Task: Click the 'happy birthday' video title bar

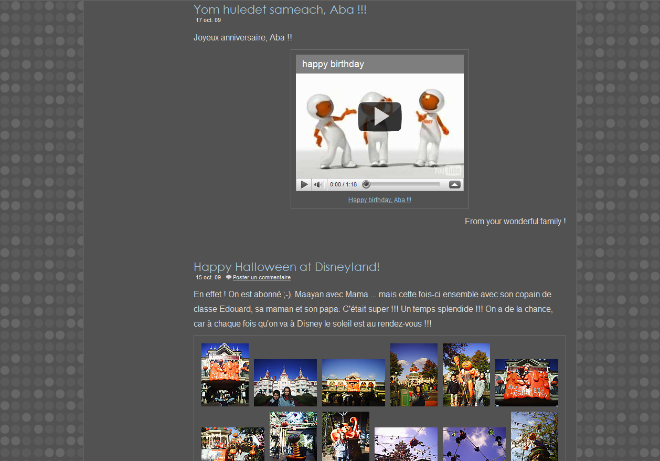Action: point(379,64)
